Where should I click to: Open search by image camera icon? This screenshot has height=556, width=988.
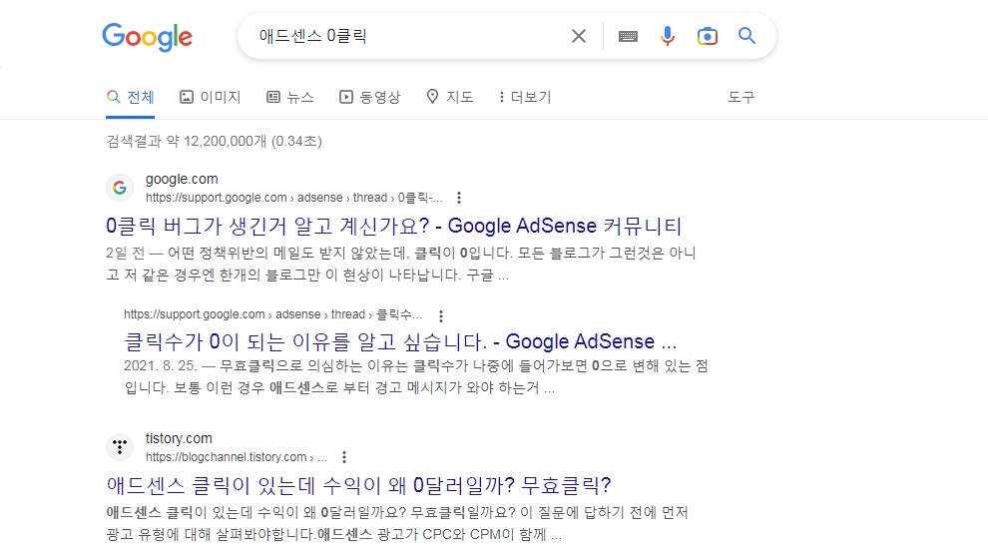[x=707, y=36]
